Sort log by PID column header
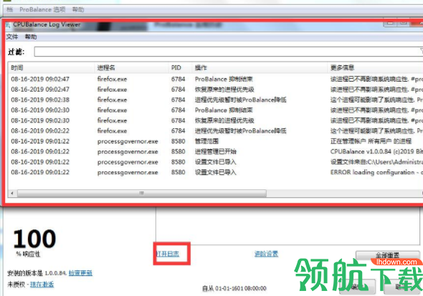Image resolution: width=423 pixels, height=296 pixels. click(x=180, y=67)
